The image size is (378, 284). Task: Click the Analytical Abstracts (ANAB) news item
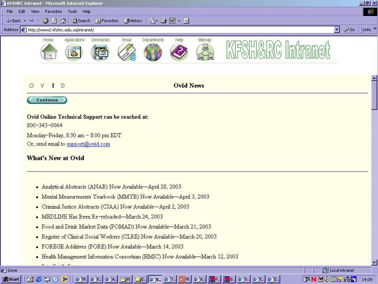pos(111,187)
